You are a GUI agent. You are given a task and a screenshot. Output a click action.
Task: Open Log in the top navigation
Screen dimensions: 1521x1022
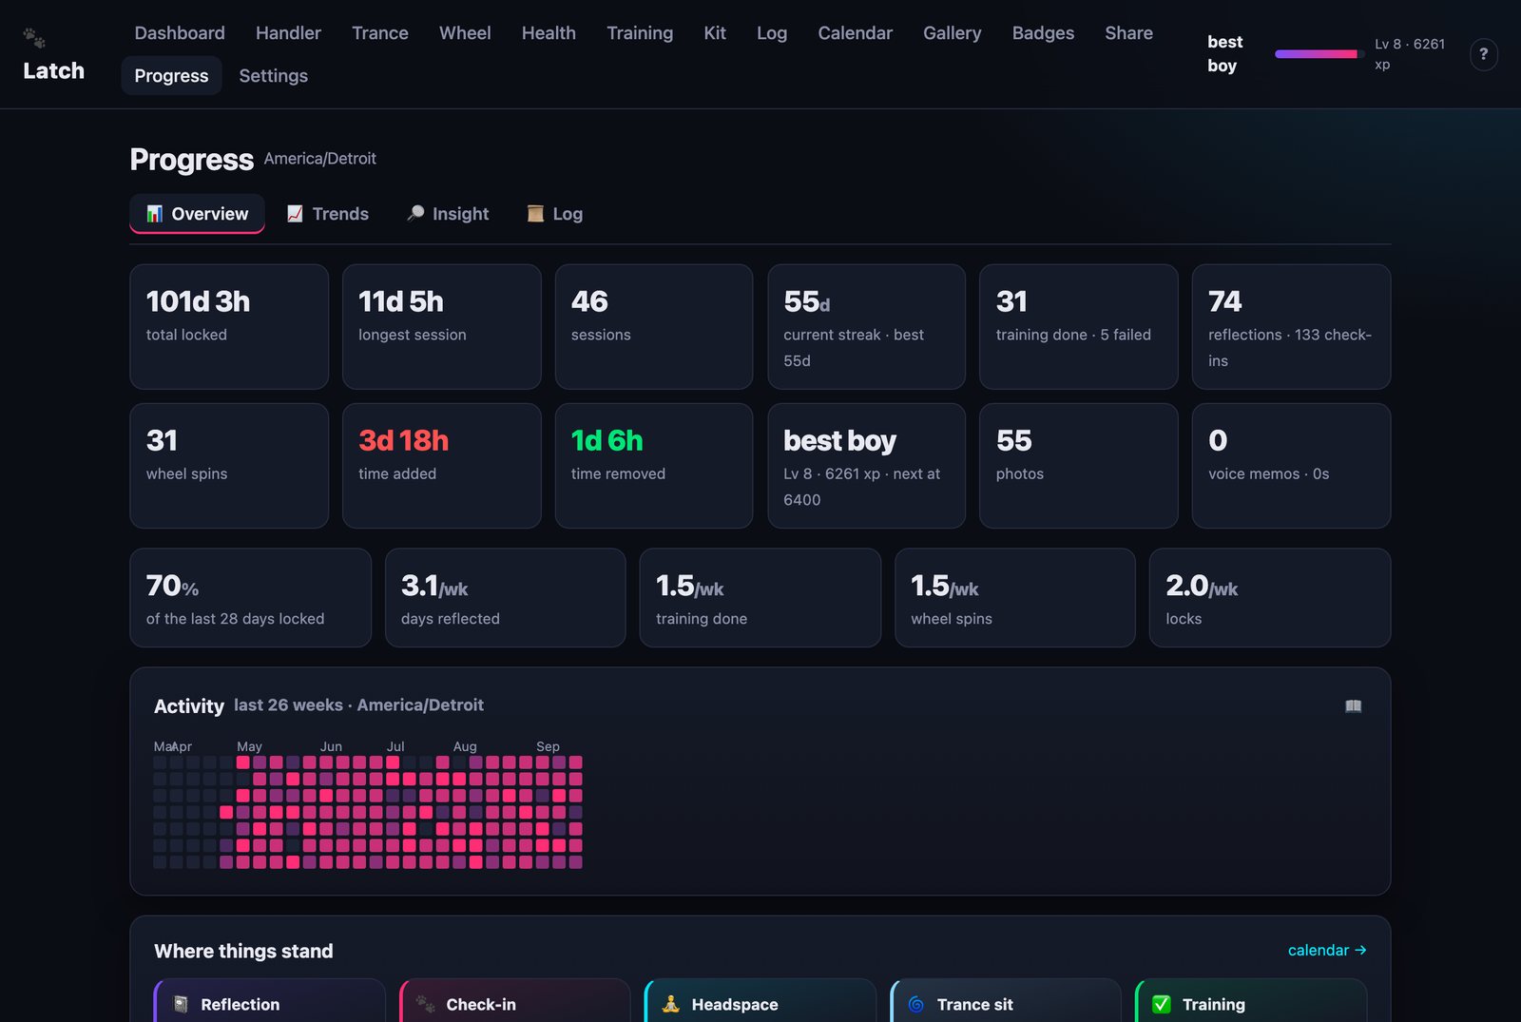tap(772, 33)
